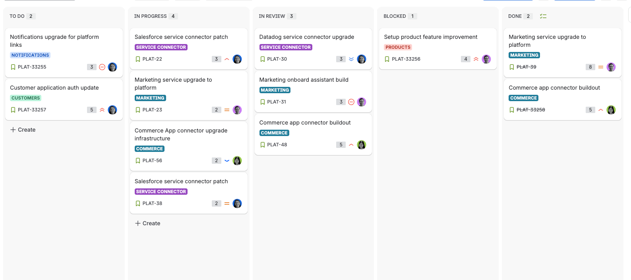Click the assignee avatar on the PLAT-48 card
Viewport: 631px width, 280px height.
click(x=362, y=145)
